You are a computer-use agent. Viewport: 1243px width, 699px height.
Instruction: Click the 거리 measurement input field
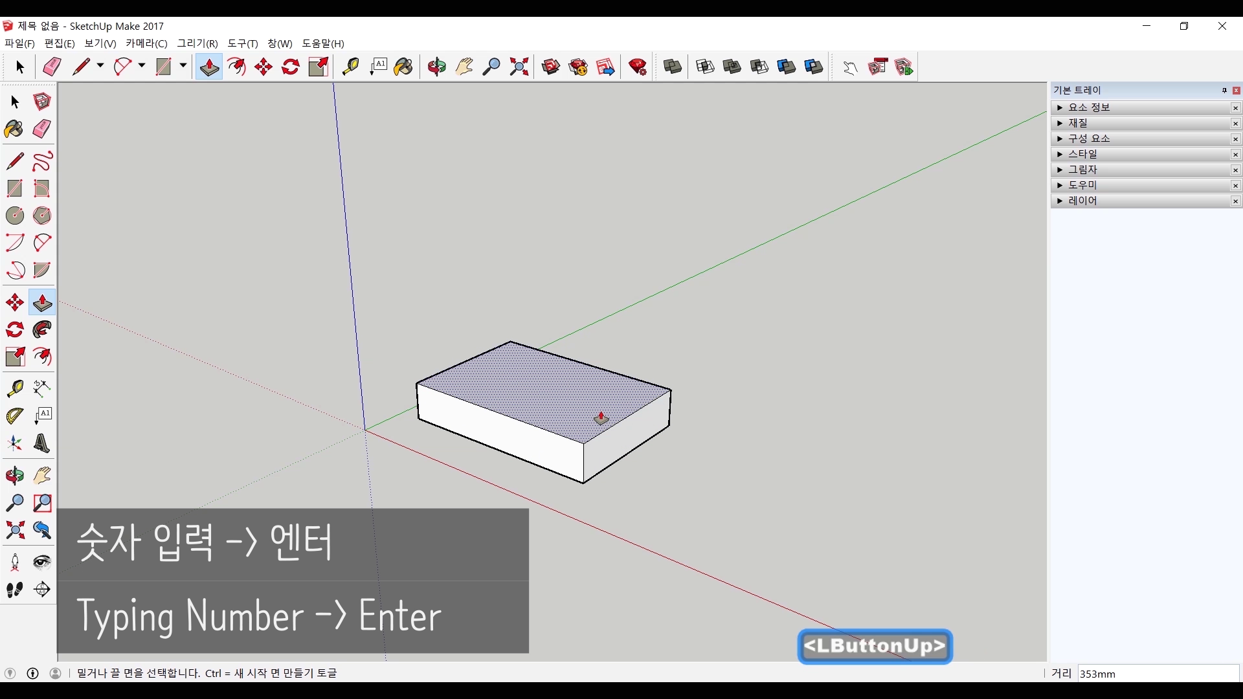pos(1158,674)
